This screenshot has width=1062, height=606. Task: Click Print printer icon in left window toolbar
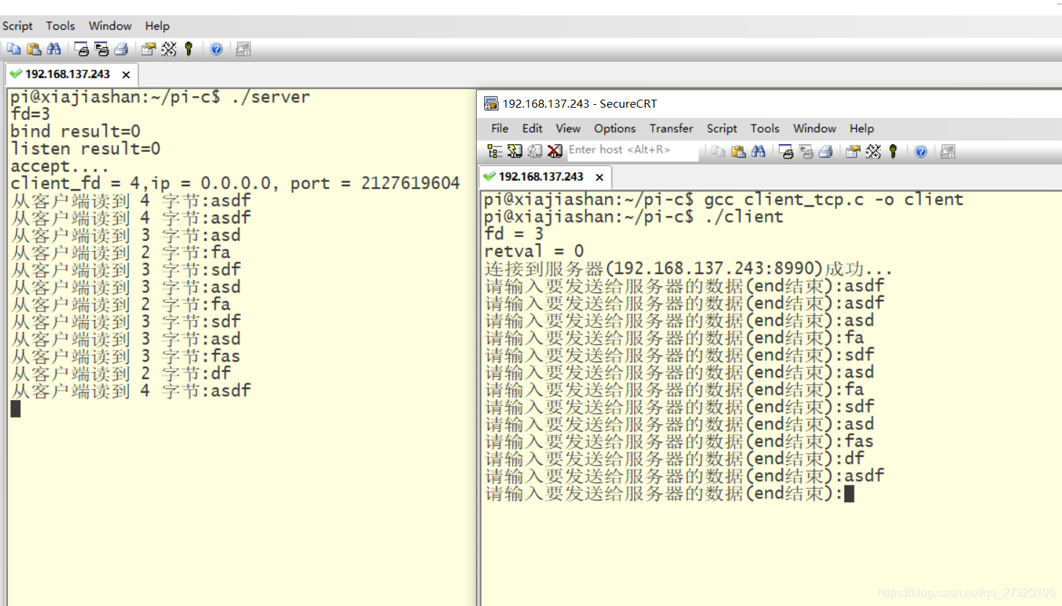(121, 49)
